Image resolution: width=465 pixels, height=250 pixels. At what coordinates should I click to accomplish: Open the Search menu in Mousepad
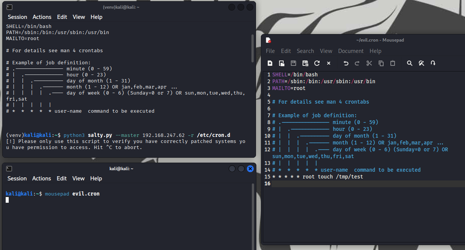[x=305, y=51]
